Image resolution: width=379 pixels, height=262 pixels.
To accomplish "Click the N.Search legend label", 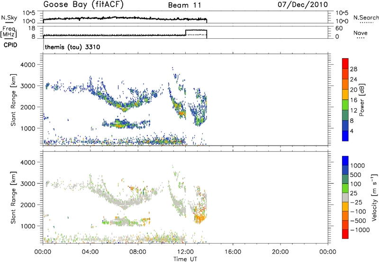I will [x=366, y=17].
